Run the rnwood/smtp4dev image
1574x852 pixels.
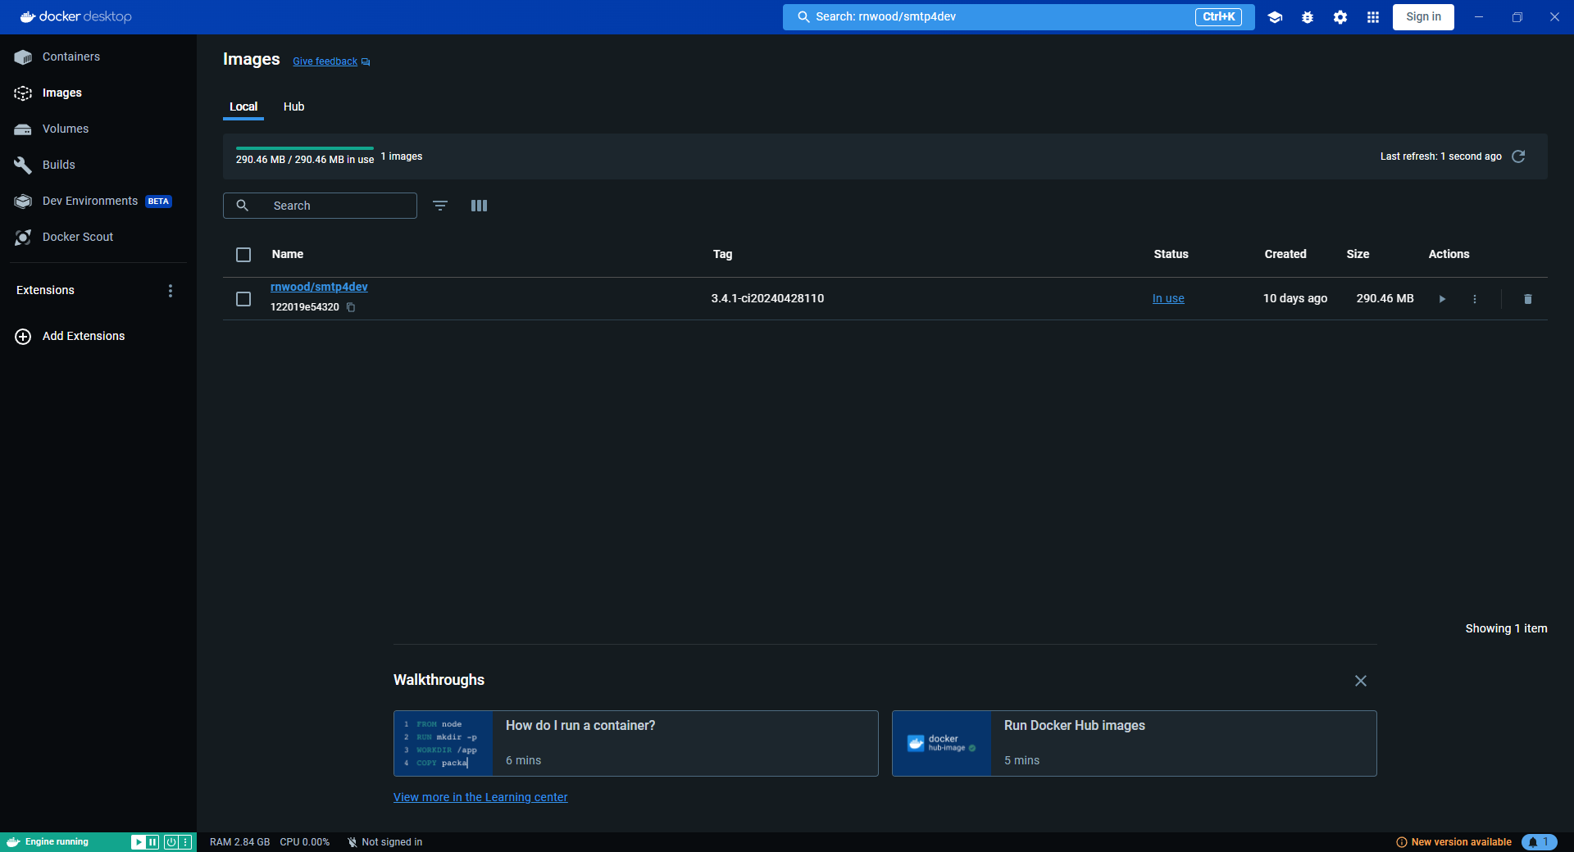1442,299
